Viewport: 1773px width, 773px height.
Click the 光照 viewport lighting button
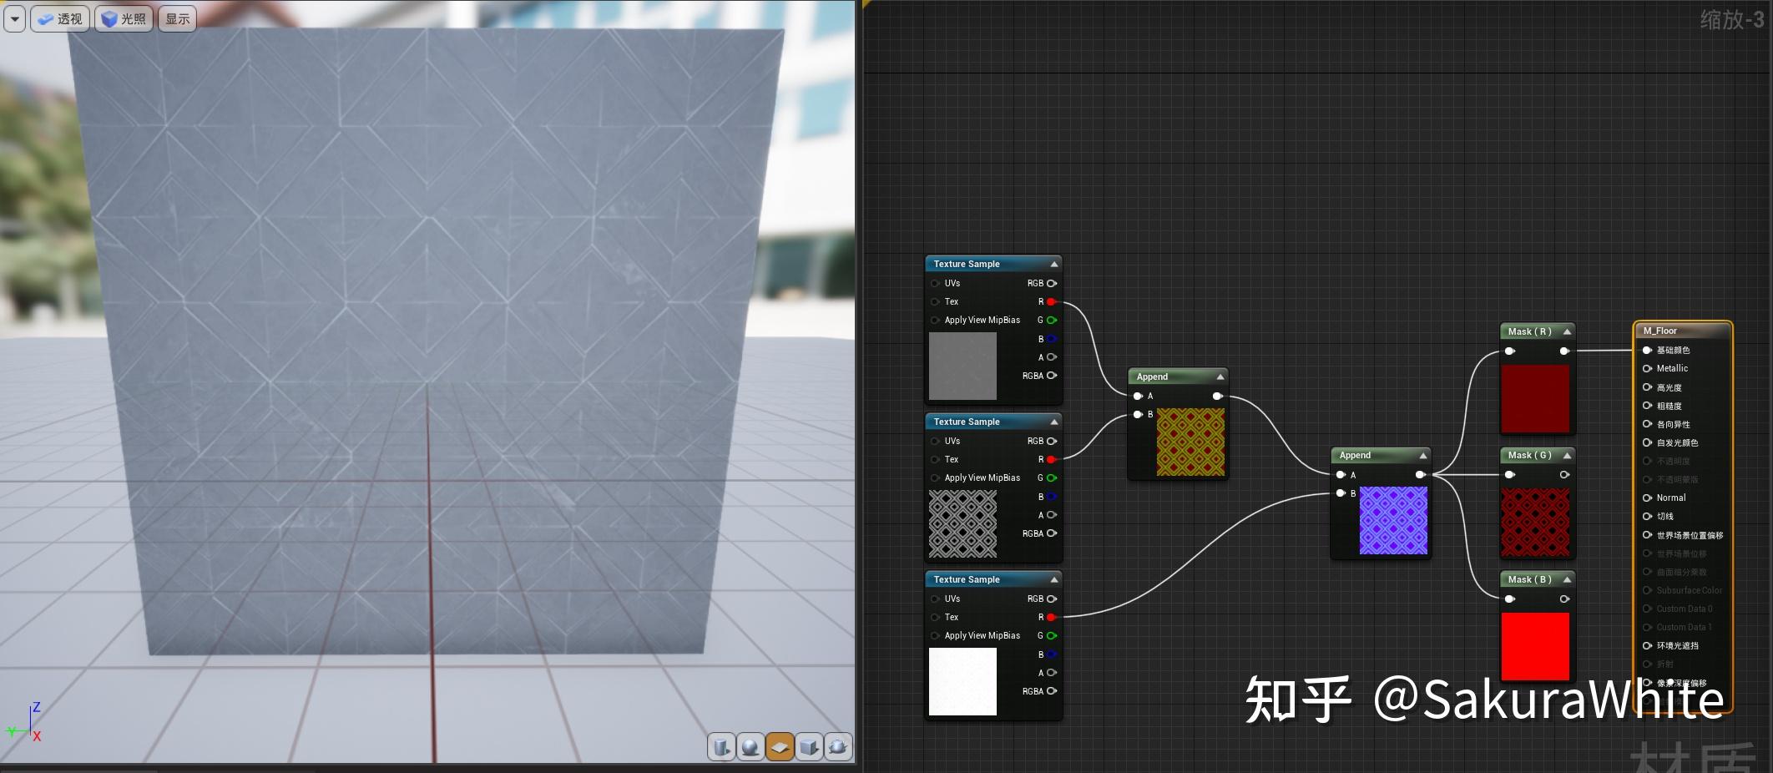(125, 18)
